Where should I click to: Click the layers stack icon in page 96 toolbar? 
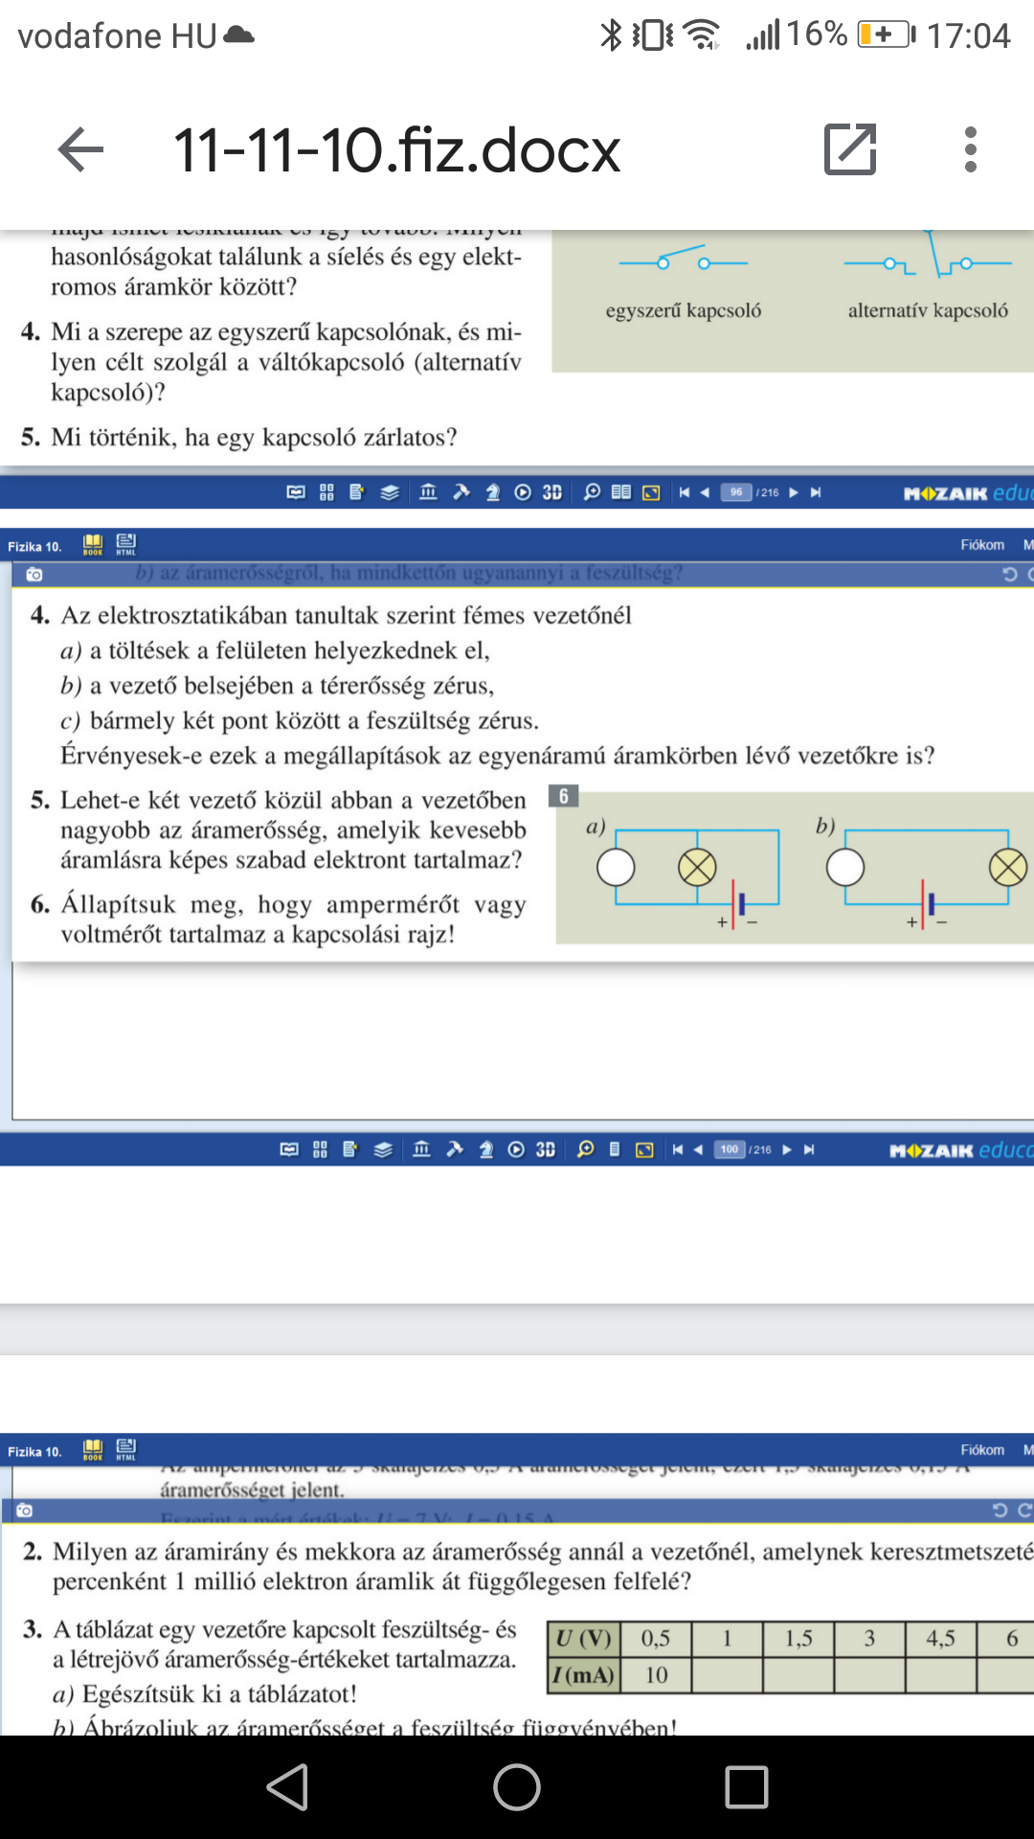tap(390, 492)
